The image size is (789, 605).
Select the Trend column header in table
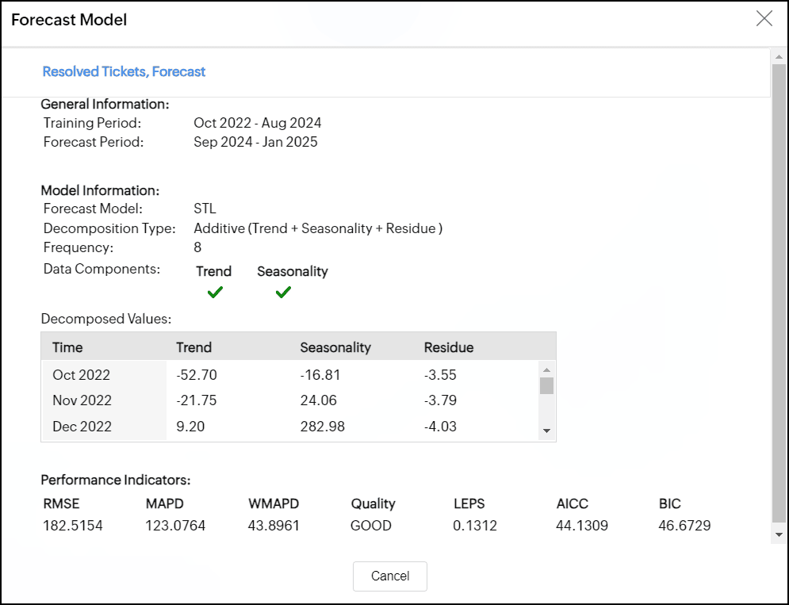tap(193, 347)
